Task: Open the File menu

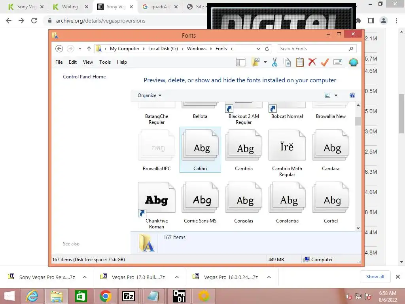Action: tap(59, 62)
